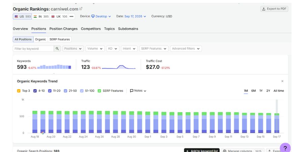Toggle the 21-50 positions checkbox
Viewport: 304px width, 152px height.
click(x=66, y=91)
